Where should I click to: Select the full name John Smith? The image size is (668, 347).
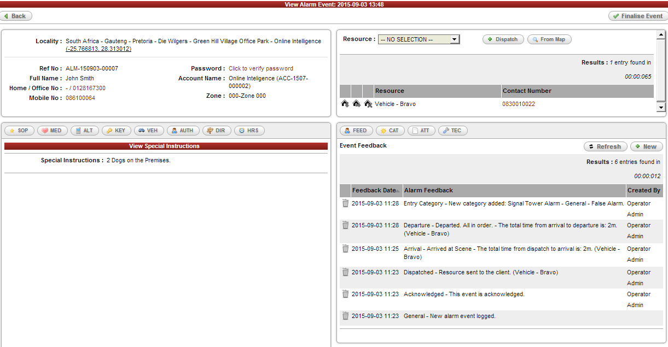[x=80, y=78]
